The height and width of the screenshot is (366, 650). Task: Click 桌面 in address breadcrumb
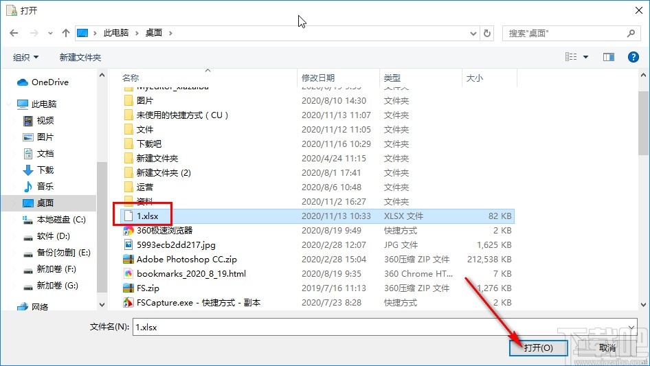click(x=154, y=33)
